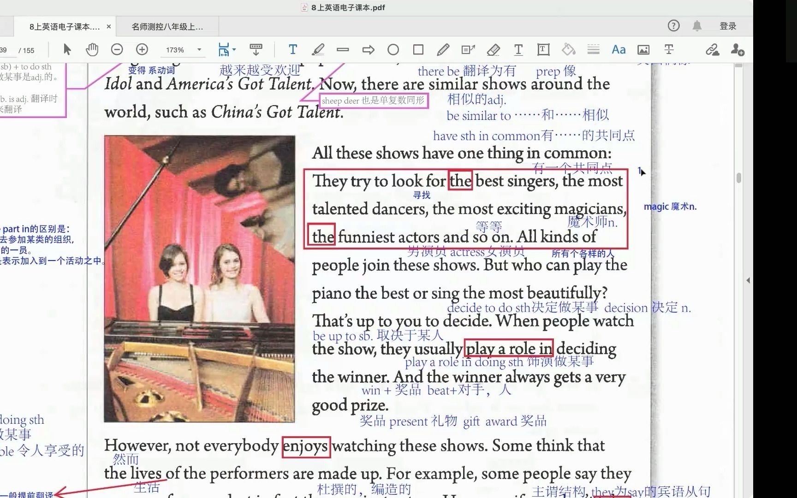Click the 'have sth in common' annotation

click(534, 136)
